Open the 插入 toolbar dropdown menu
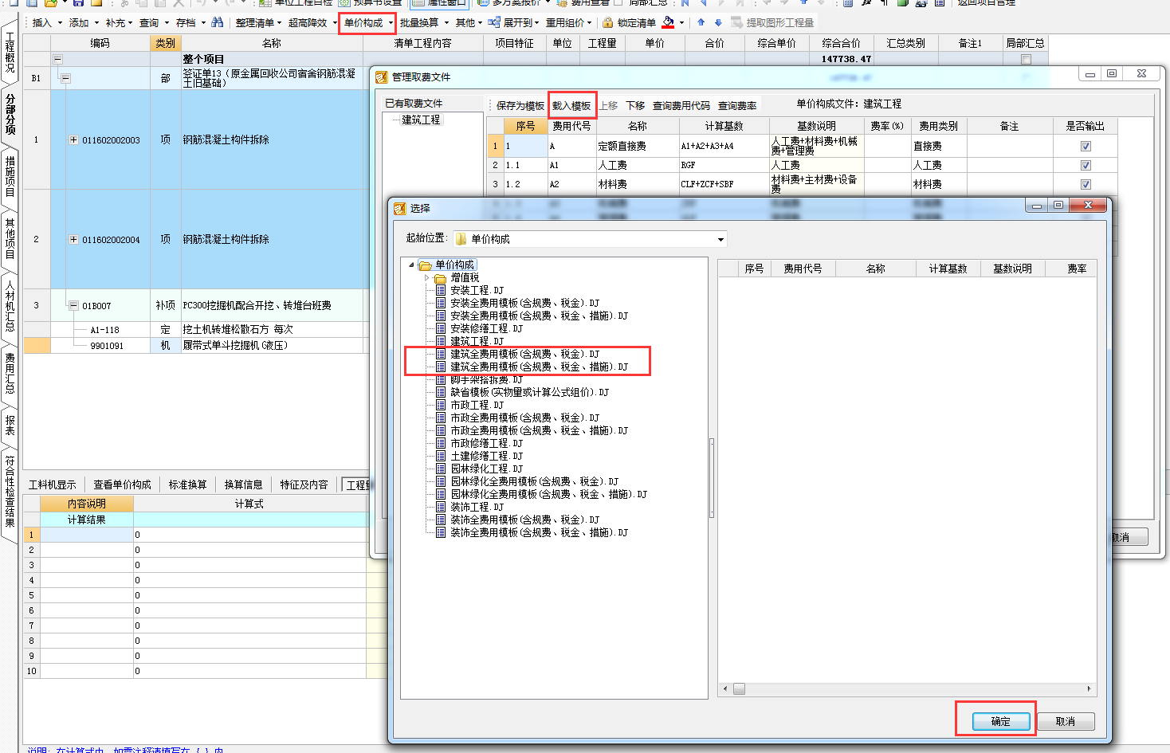This screenshot has height=753, width=1170. click(x=60, y=23)
